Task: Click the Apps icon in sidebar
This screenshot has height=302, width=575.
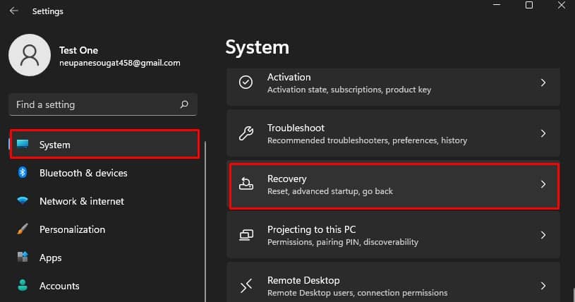Action: [23, 257]
